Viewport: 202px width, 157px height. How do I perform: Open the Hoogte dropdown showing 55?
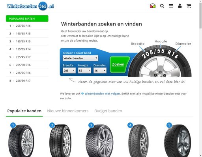click(84, 71)
